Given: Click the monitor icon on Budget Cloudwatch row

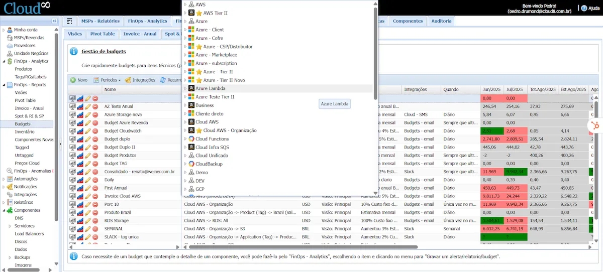Looking at the screenshot, I should [73, 130].
